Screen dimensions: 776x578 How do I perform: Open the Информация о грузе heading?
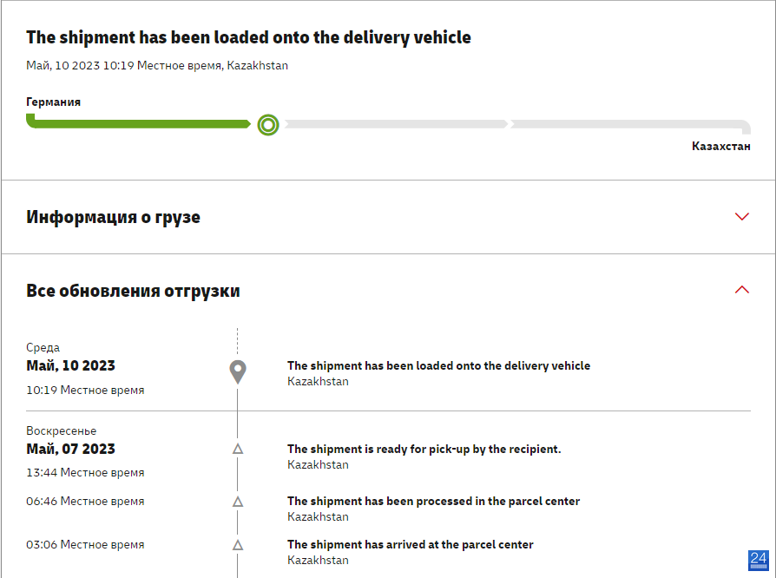[x=114, y=217]
